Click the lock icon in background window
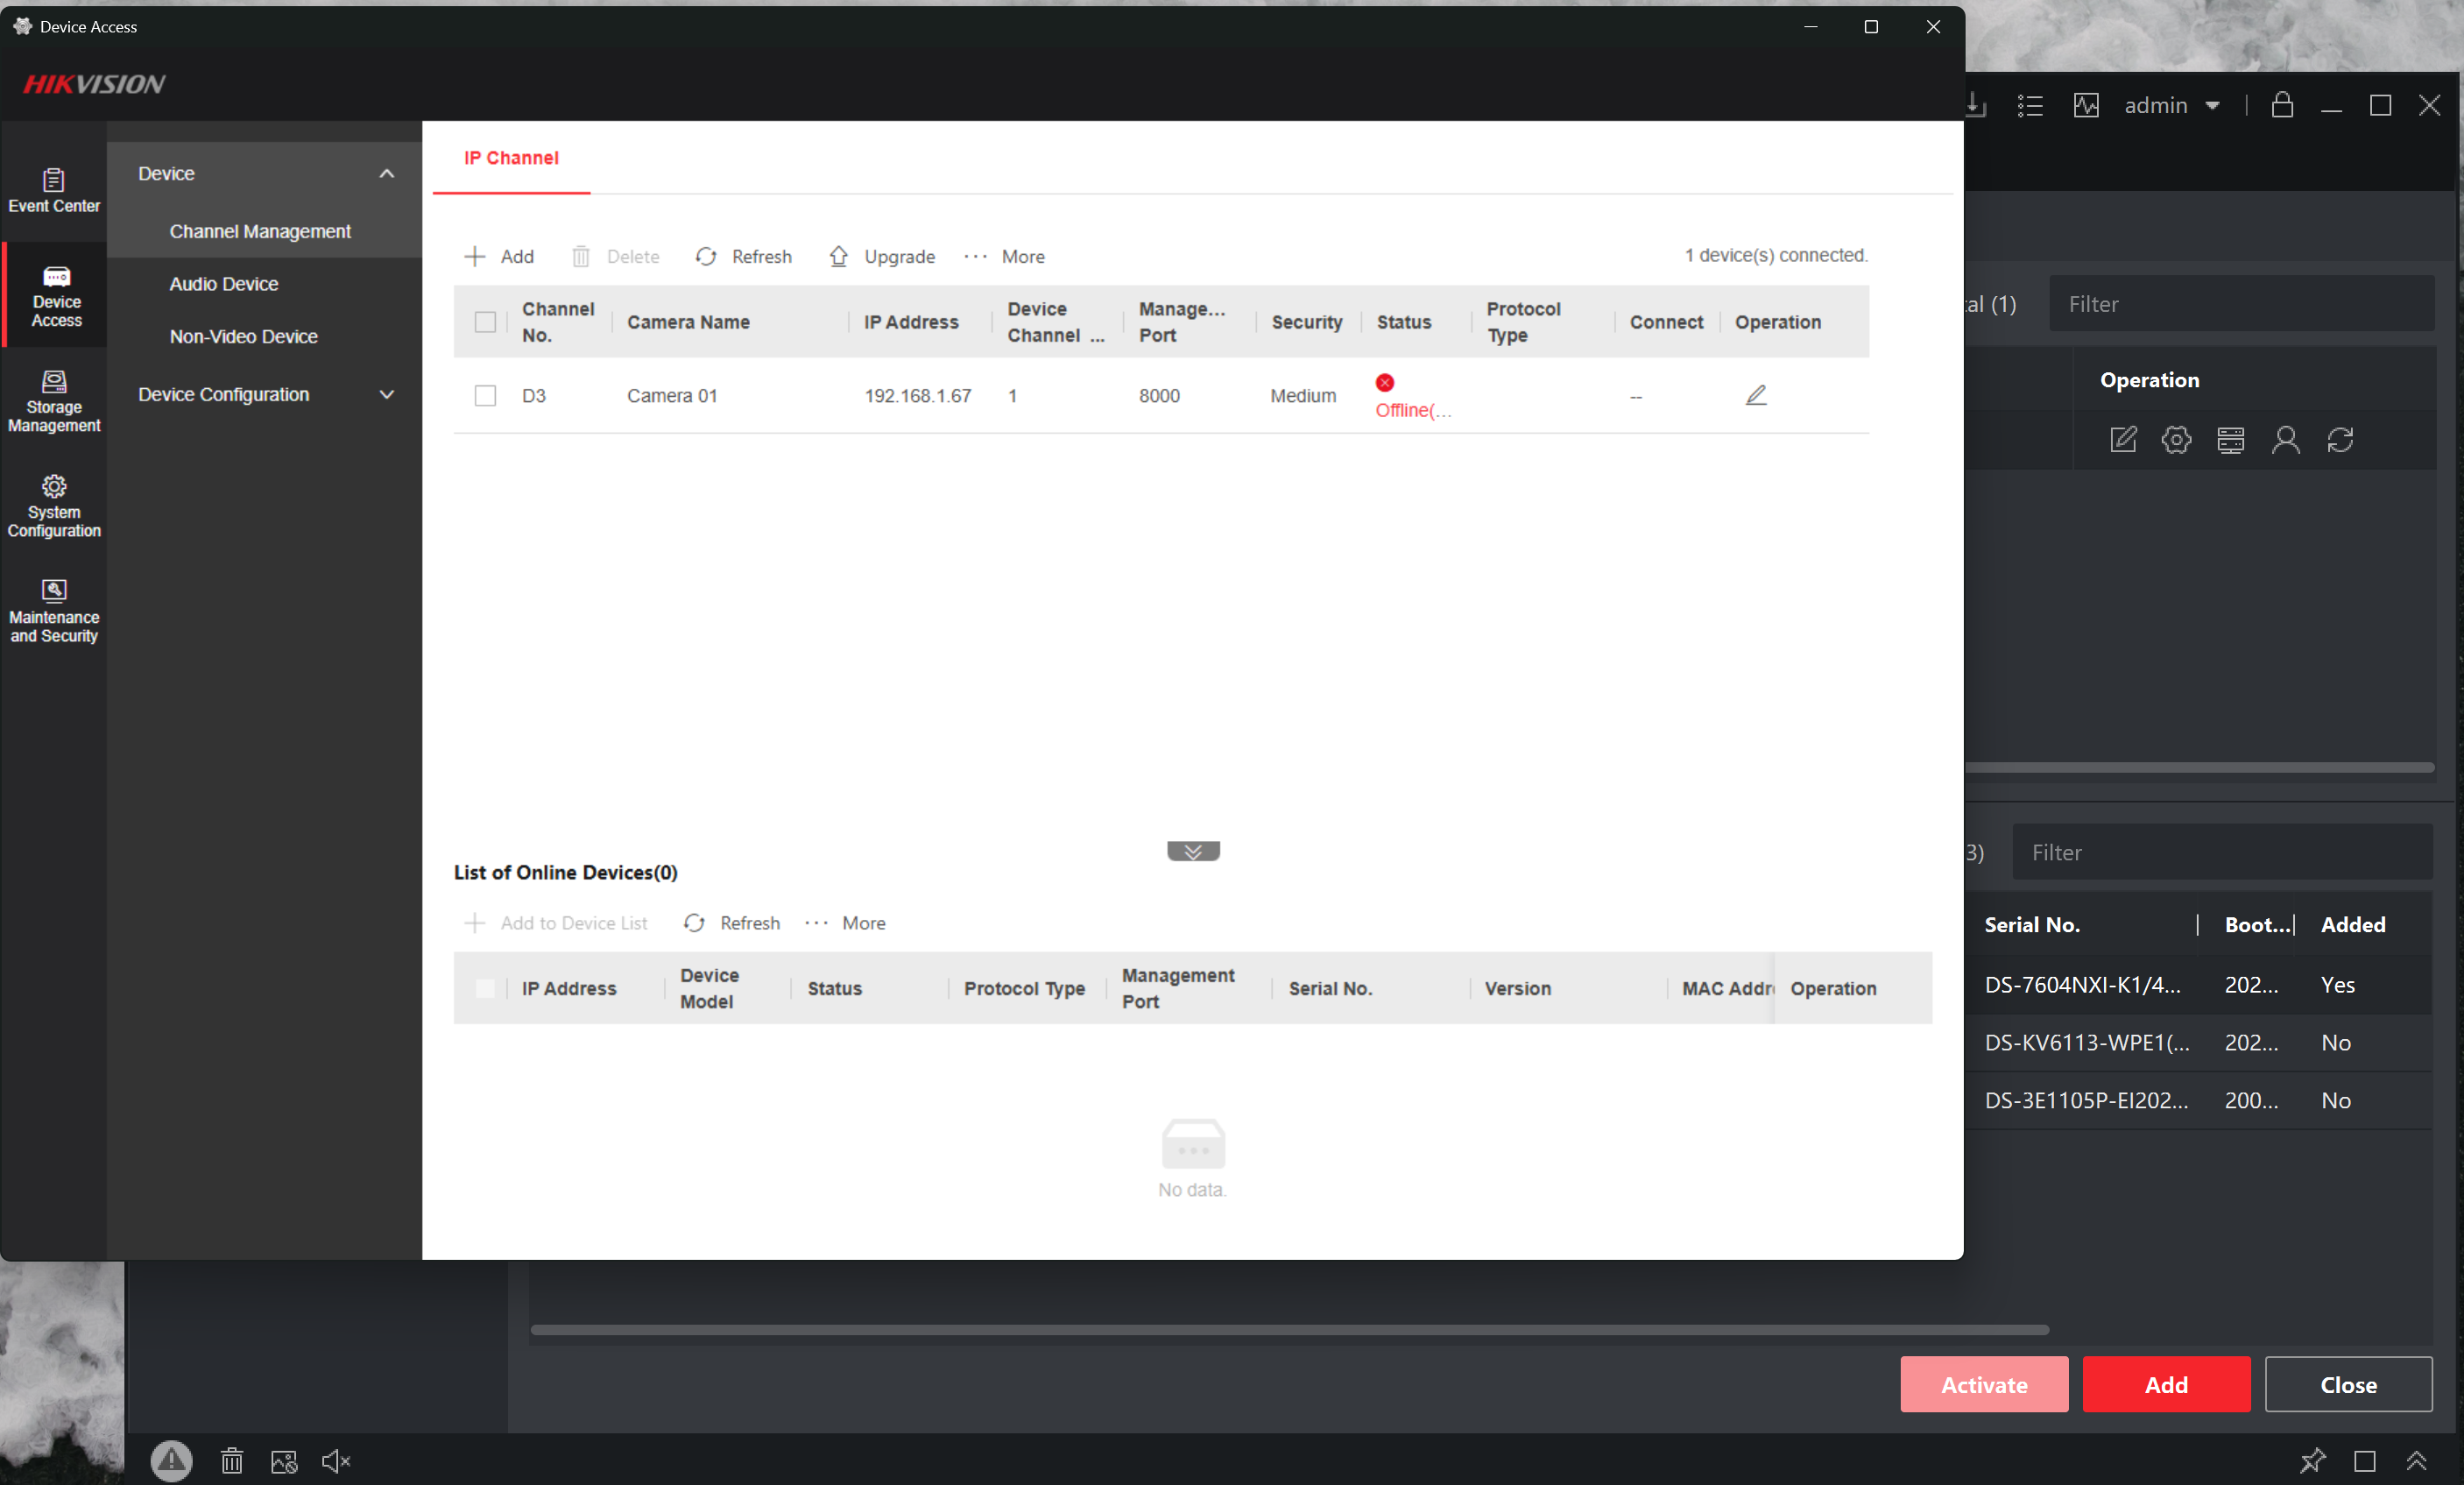Viewport: 2464px width, 1485px height. [x=2281, y=105]
